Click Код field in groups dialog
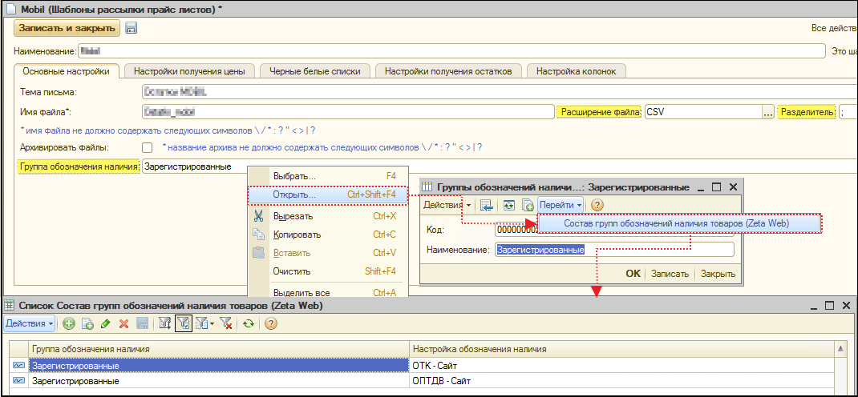 coord(516,230)
